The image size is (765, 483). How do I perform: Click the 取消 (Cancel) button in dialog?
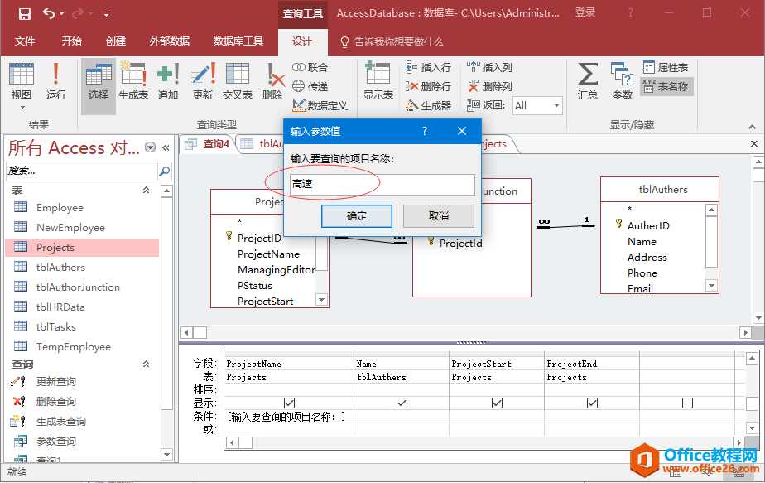click(x=439, y=216)
